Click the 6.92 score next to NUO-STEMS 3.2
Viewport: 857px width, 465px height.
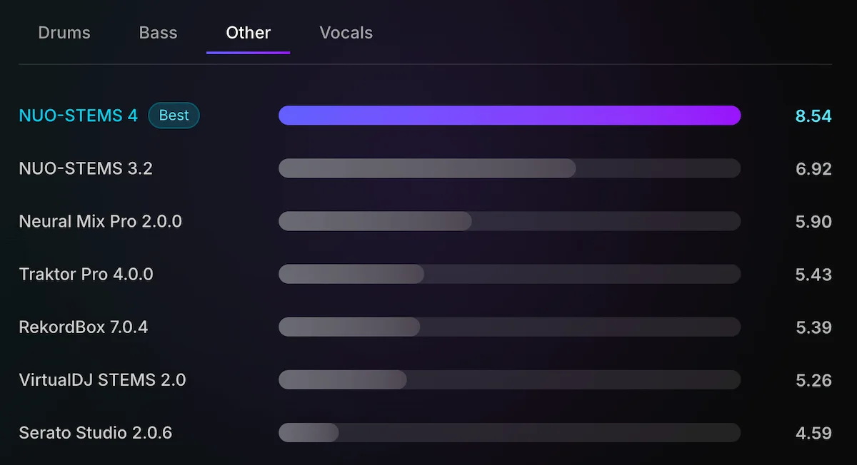(x=813, y=168)
